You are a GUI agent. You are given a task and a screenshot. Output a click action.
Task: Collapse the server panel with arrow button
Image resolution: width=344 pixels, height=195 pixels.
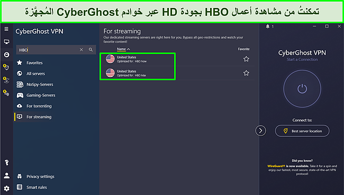pos(260,131)
